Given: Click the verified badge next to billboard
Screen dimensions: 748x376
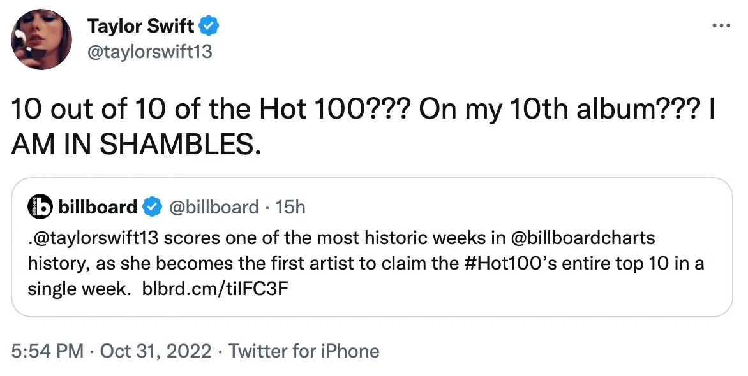Looking at the screenshot, I should 152,206.
